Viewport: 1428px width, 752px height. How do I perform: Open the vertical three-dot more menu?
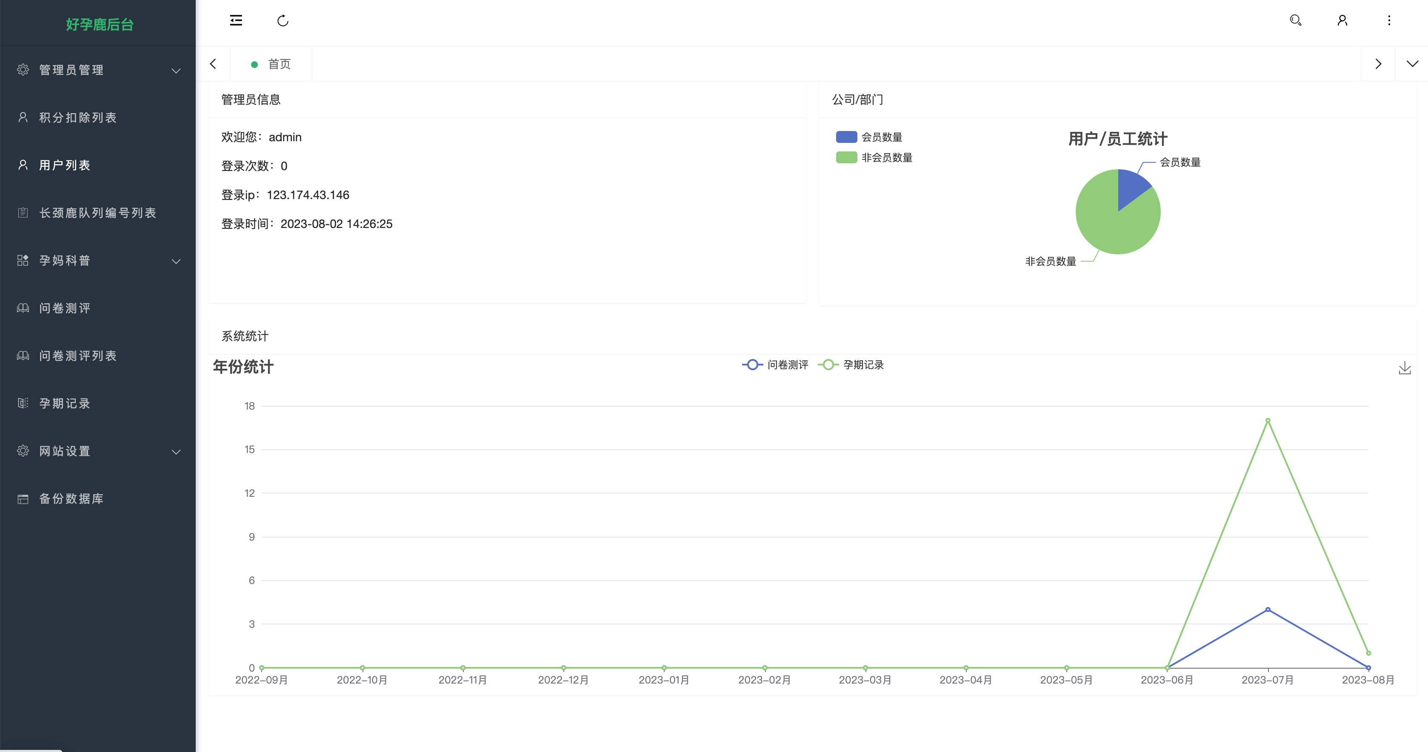tap(1389, 20)
